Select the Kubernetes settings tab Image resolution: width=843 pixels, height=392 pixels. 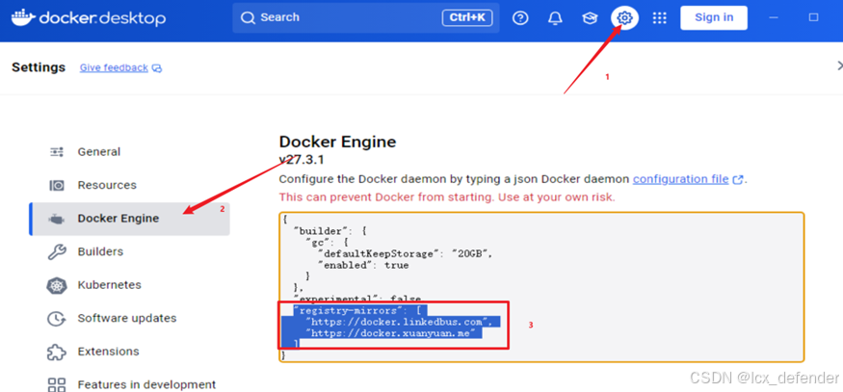tap(129, 285)
